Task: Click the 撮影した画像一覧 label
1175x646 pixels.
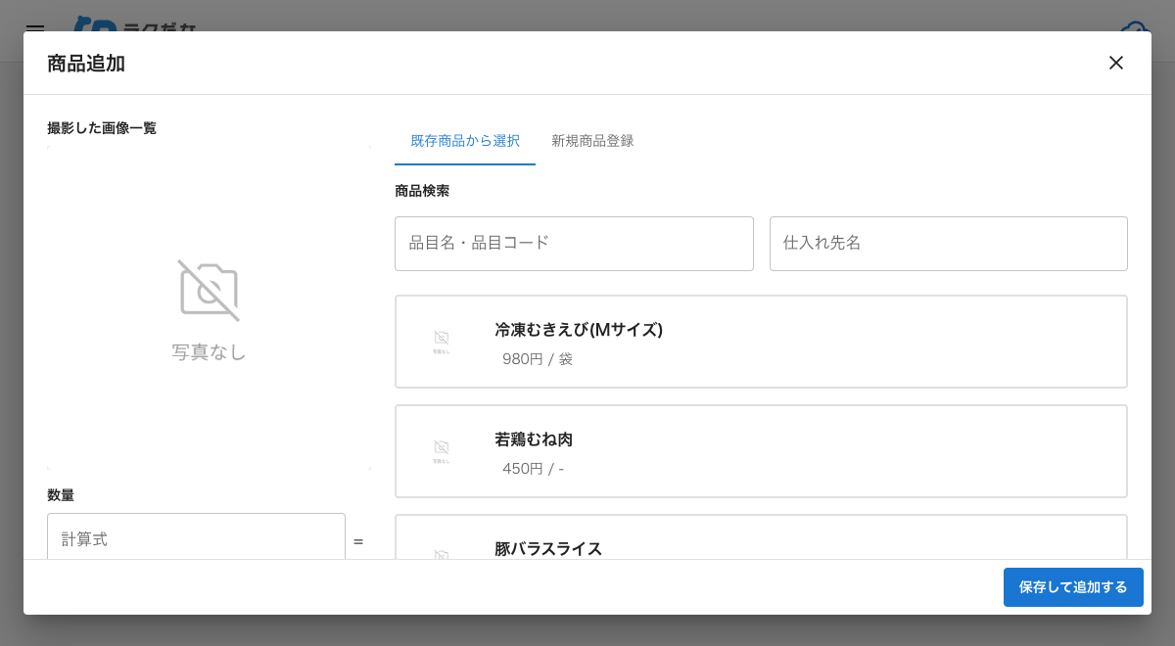Action: pos(102,128)
